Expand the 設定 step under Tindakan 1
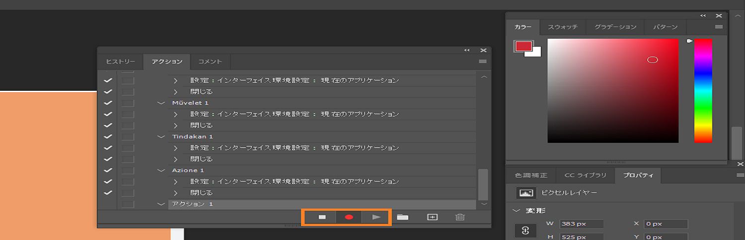This screenshot has width=745, height=240. (x=175, y=148)
